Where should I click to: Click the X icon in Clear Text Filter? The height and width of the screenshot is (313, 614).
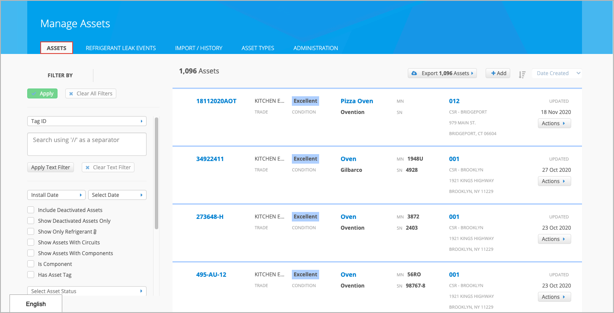click(x=88, y=168)
